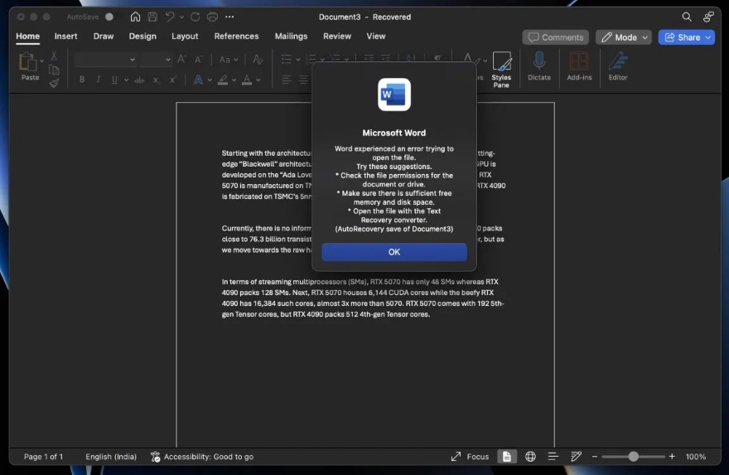
Task: Toggle Strikethrough formatting
Action: pos(139,80)
